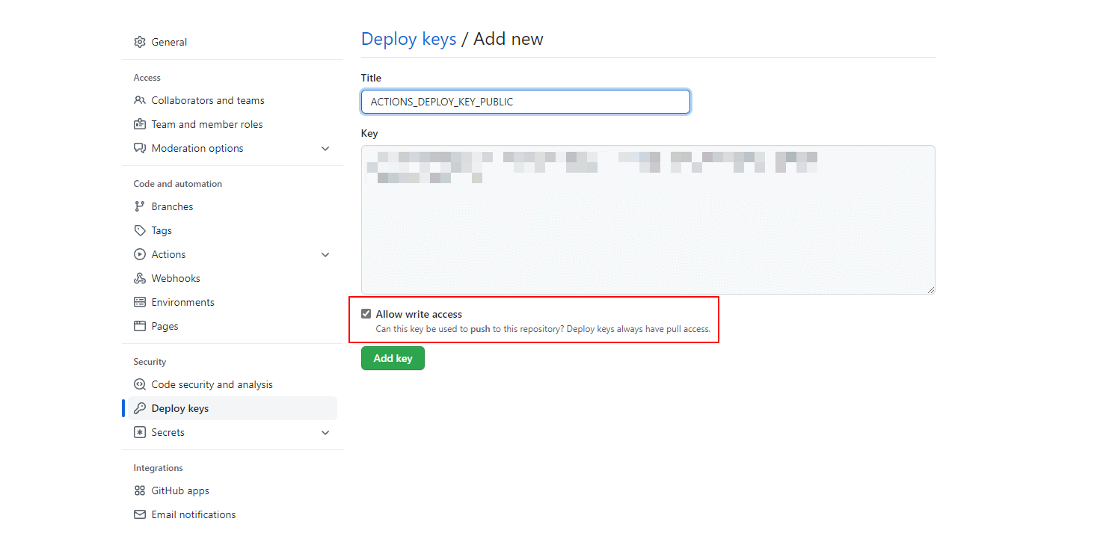The image size is (1109, 557).
Task: Click the Webhooks icon in sidebar
Action: click(x=140, y=278)
